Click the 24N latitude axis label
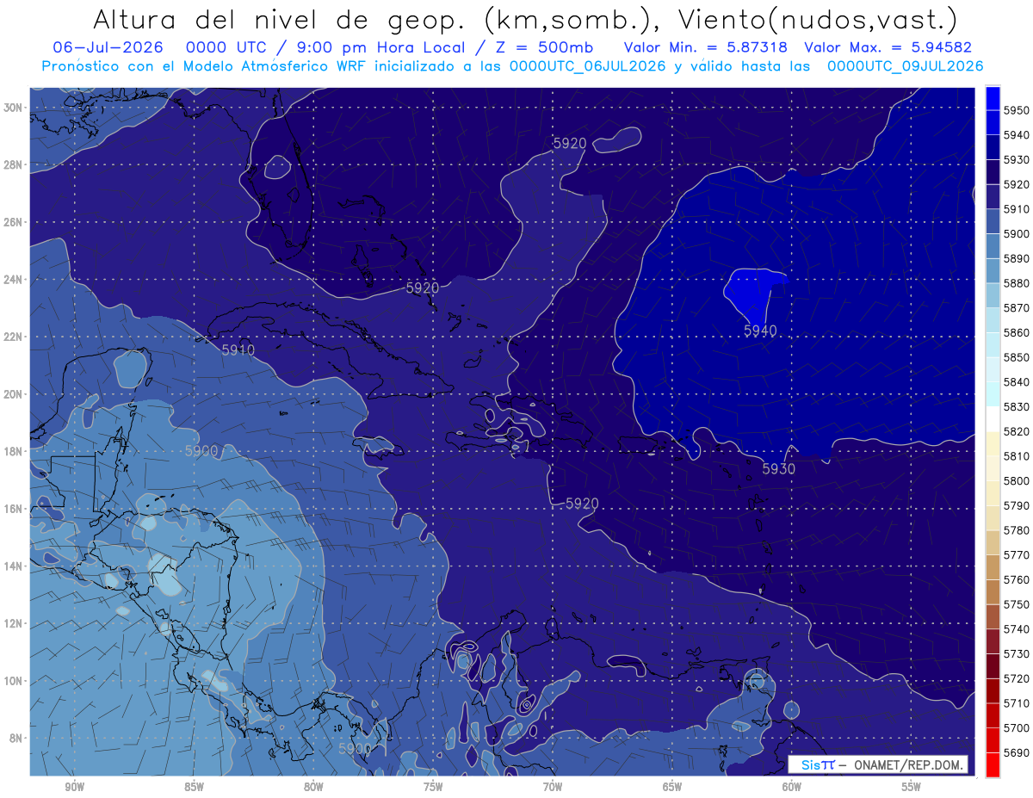This screenshot has width=1033, height=798. 13,280
